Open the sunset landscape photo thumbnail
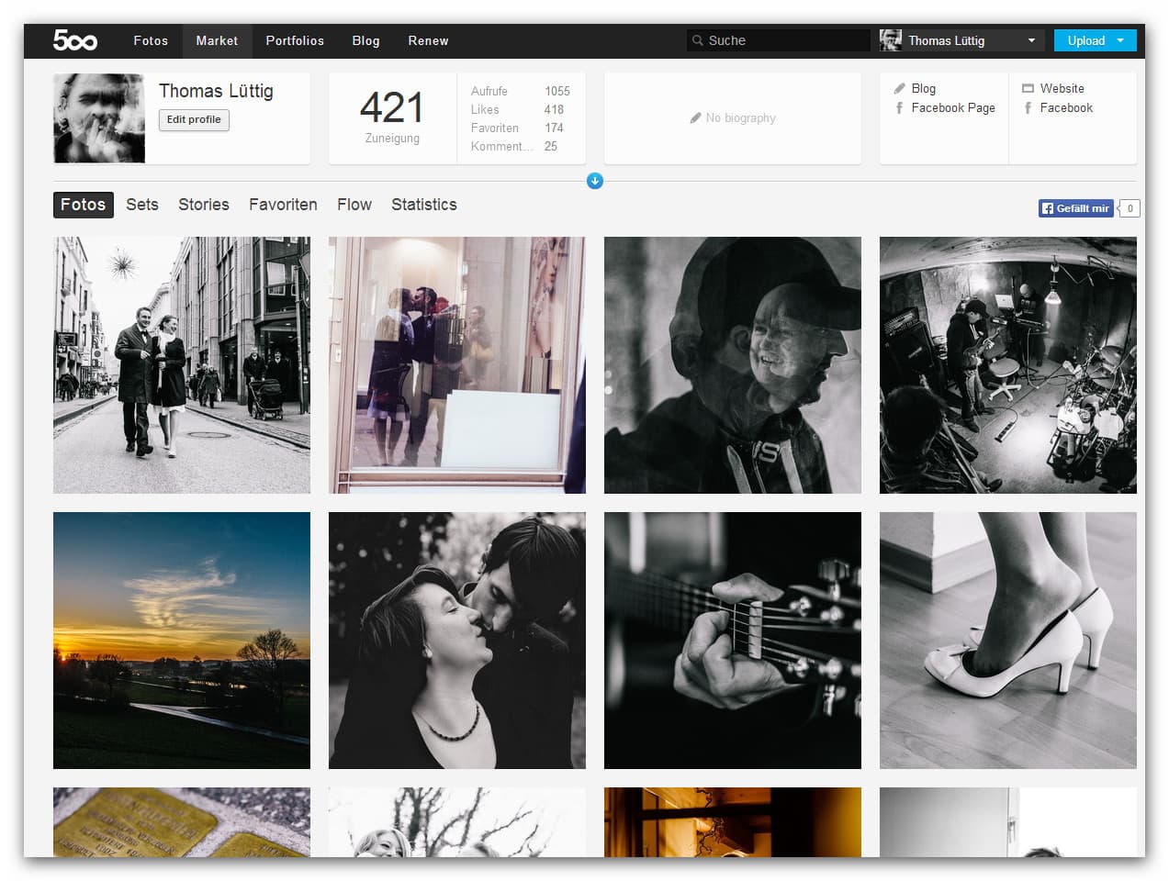 pyautogui.click(x=182, y=641)
